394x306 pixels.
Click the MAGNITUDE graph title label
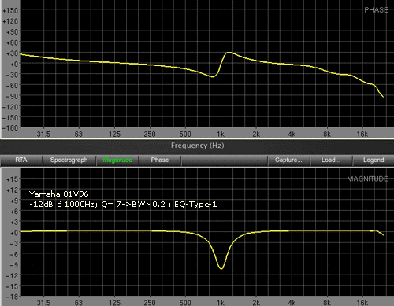(367, 179)
